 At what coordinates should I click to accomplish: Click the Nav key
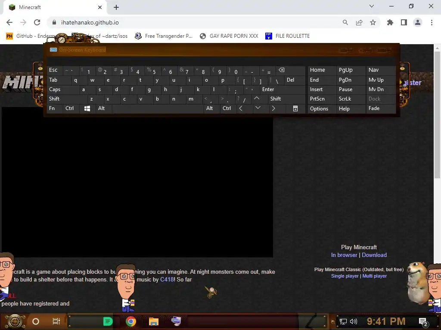[381, 70]
